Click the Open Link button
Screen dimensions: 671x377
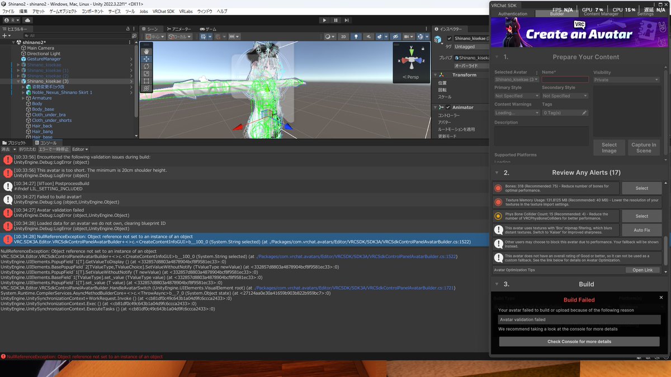[x=642, y=270]
